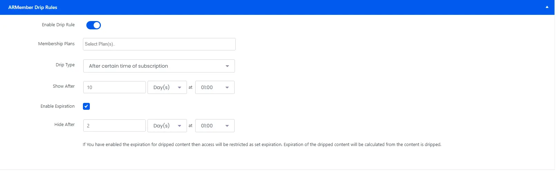Toggle the Enable Drip Rule switch
This screenshot has width=559, height=174.
pos(94,25)
